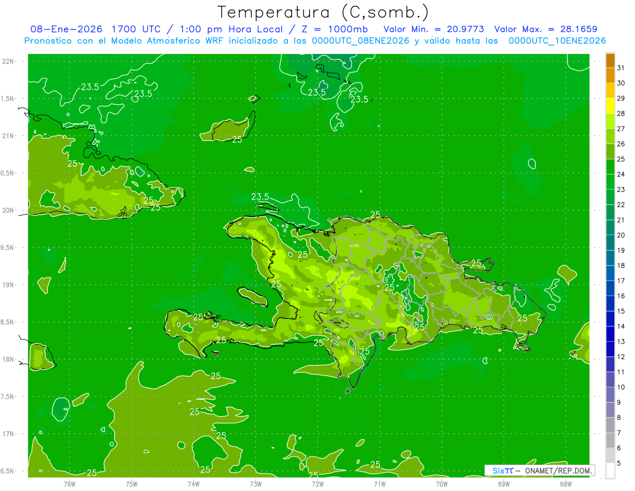The height and width of the screenshot is (491, 635).
Task: Click the "19N" latitude axis label
Action: coord(9,285)
